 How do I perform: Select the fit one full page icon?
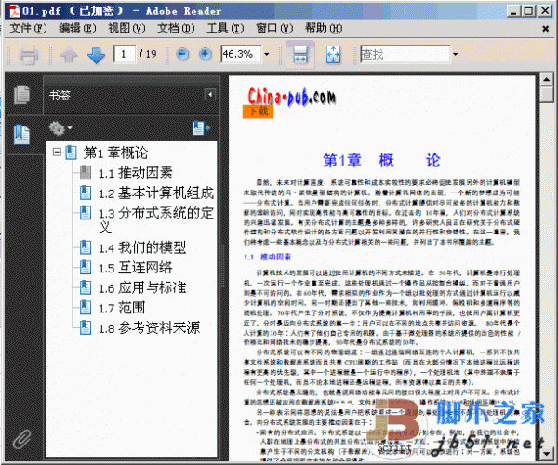pyautogui.click(x=333, y=55)
